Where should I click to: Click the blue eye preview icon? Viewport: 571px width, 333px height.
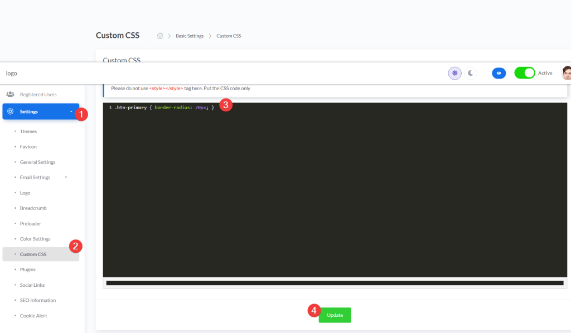click(x=499, y=73)
